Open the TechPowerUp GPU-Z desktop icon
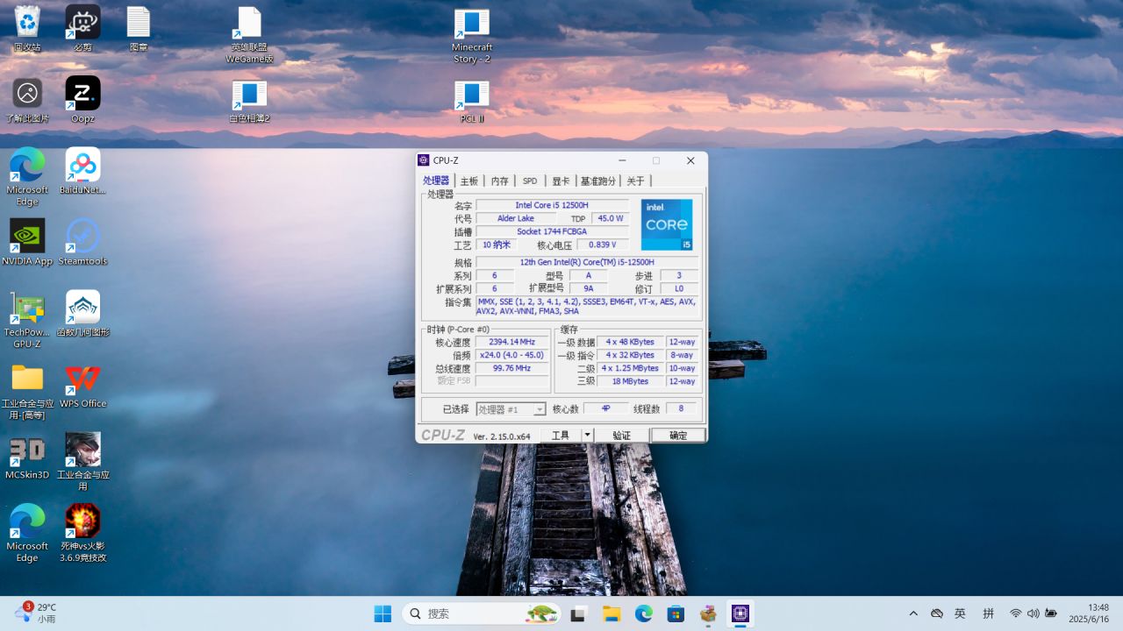The height and width of the screenshot is (631, 1123). [x=27, y=308]
